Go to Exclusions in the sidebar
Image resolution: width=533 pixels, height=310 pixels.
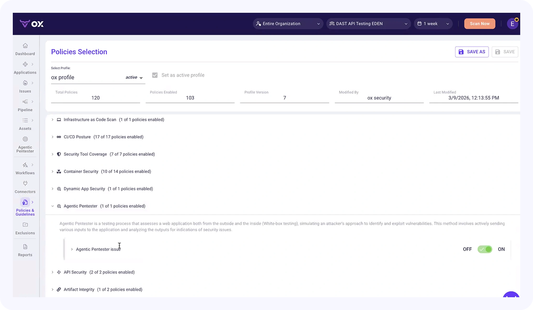[25, 233]
